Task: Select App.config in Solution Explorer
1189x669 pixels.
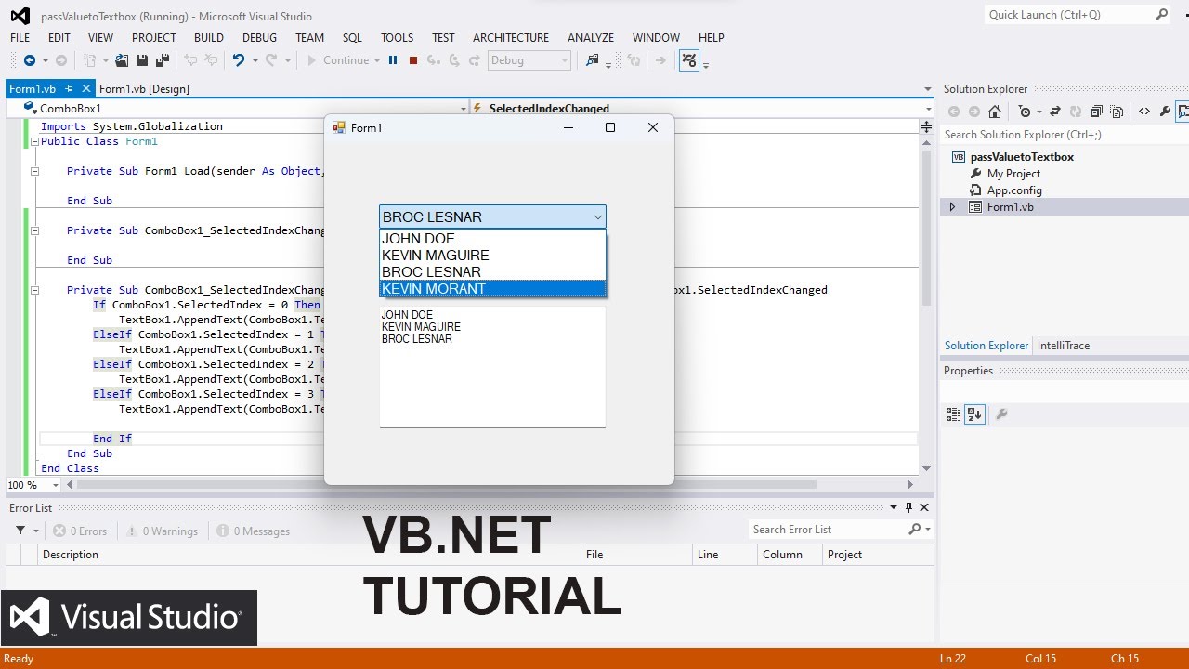Action: pyautogui.click(x=1014, y=190)
